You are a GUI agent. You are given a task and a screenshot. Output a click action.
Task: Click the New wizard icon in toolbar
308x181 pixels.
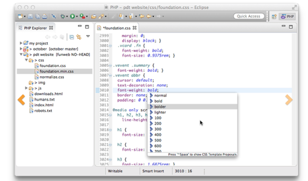tap(20, 16)
